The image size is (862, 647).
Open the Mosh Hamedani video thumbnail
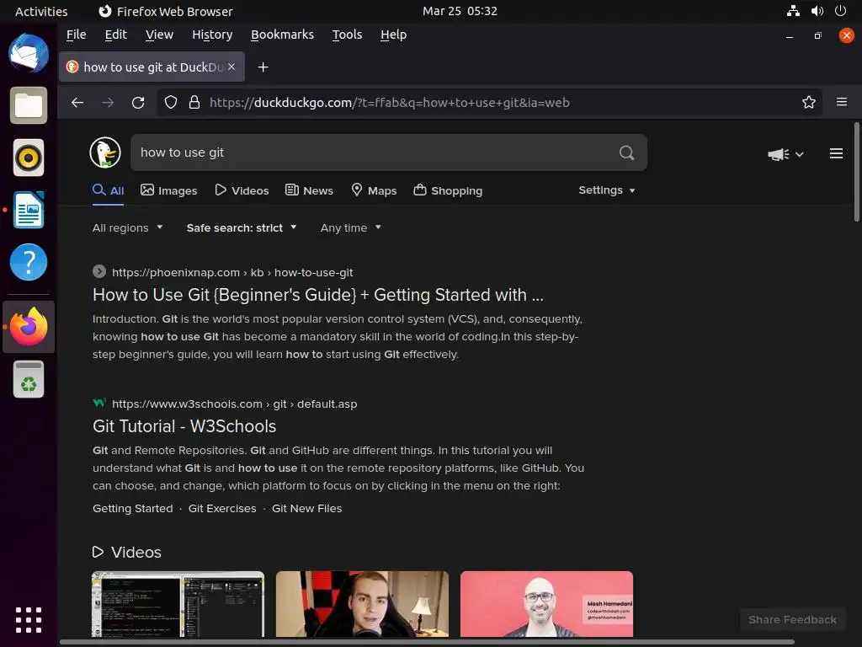coord(546,604)
